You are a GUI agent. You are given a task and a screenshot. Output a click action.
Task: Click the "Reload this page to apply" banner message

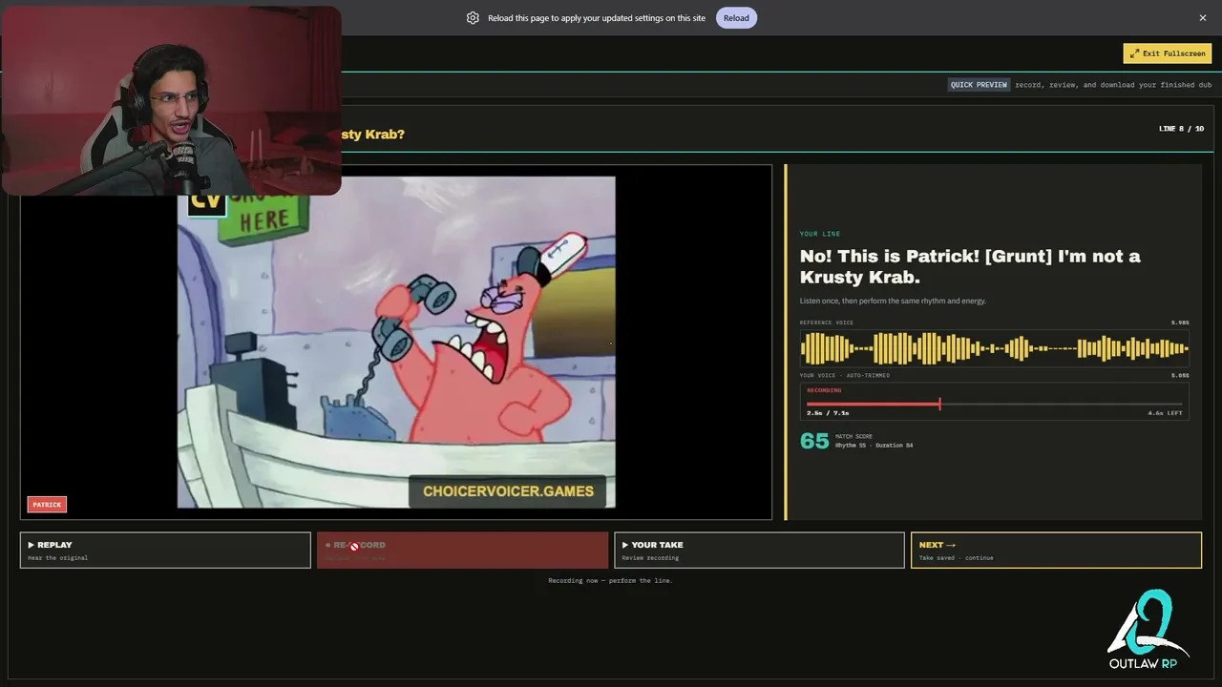[597, 18]
